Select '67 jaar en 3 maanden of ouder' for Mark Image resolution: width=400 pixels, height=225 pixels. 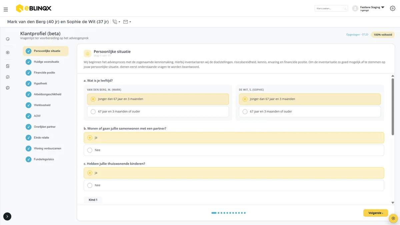point(158,112)
